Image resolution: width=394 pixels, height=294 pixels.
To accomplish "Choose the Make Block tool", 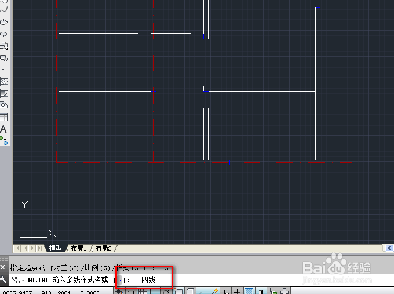I will coord(4,58).
